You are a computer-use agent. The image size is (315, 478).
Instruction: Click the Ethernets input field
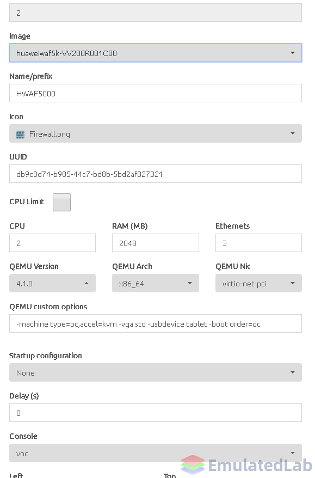click(x=258, y=243)
